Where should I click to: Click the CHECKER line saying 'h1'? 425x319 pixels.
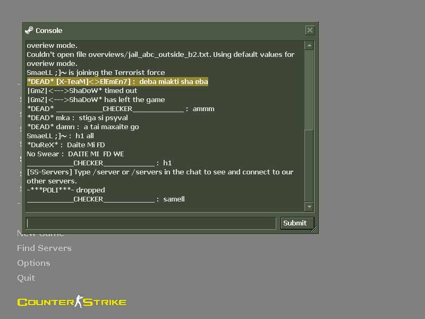99,163
